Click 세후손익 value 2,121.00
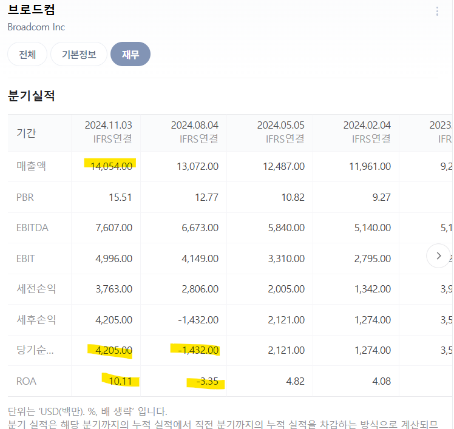 coord(286,320)
